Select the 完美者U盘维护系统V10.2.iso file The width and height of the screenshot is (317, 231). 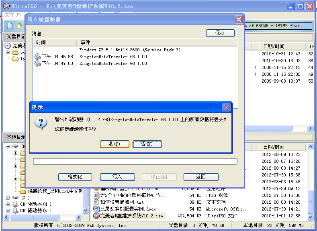coord(132,216)
